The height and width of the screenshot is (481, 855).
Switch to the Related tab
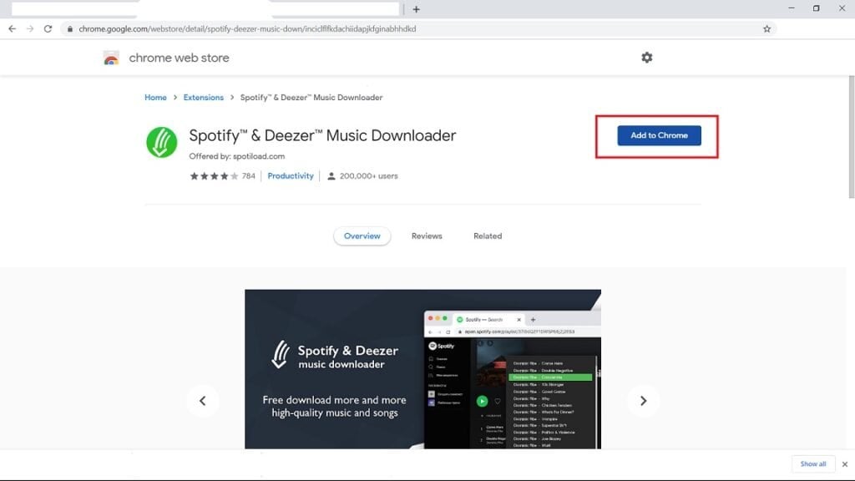488,236
